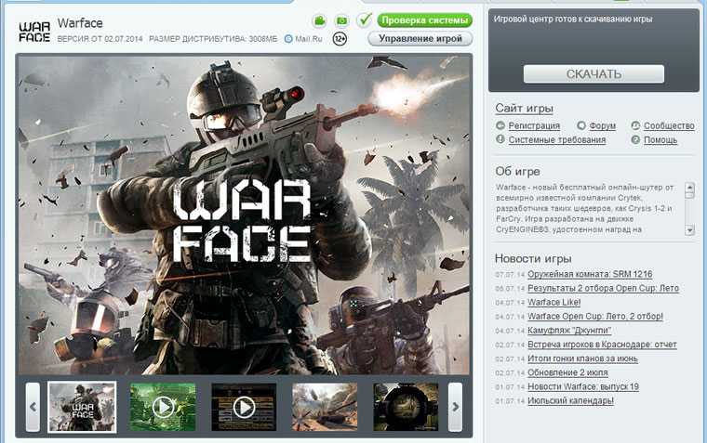Image resolution: width=707 pixels, height=443 pixels.
Task: Select the tank battle screenshot thumbnail
Action: (x=325, y=407)
